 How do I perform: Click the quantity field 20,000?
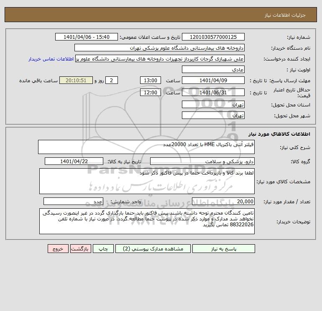click(223, 202)
